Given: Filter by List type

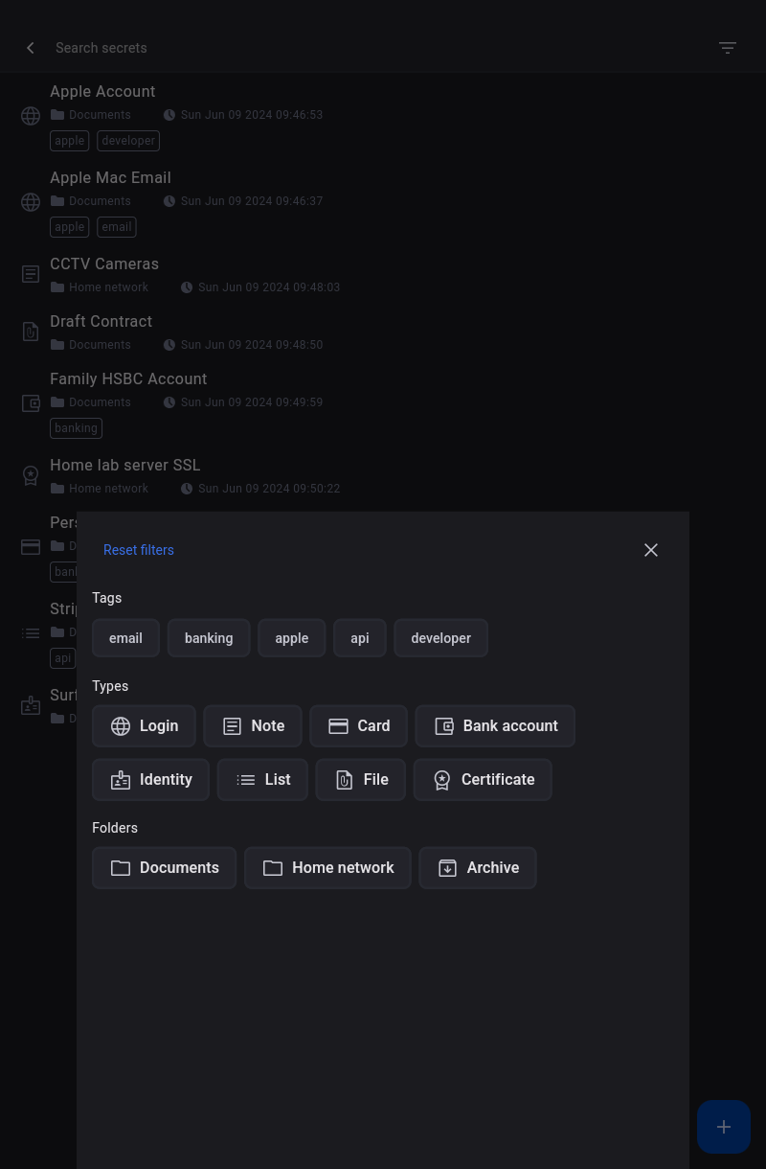Looking at the screenshot, I should coord(262,780).
